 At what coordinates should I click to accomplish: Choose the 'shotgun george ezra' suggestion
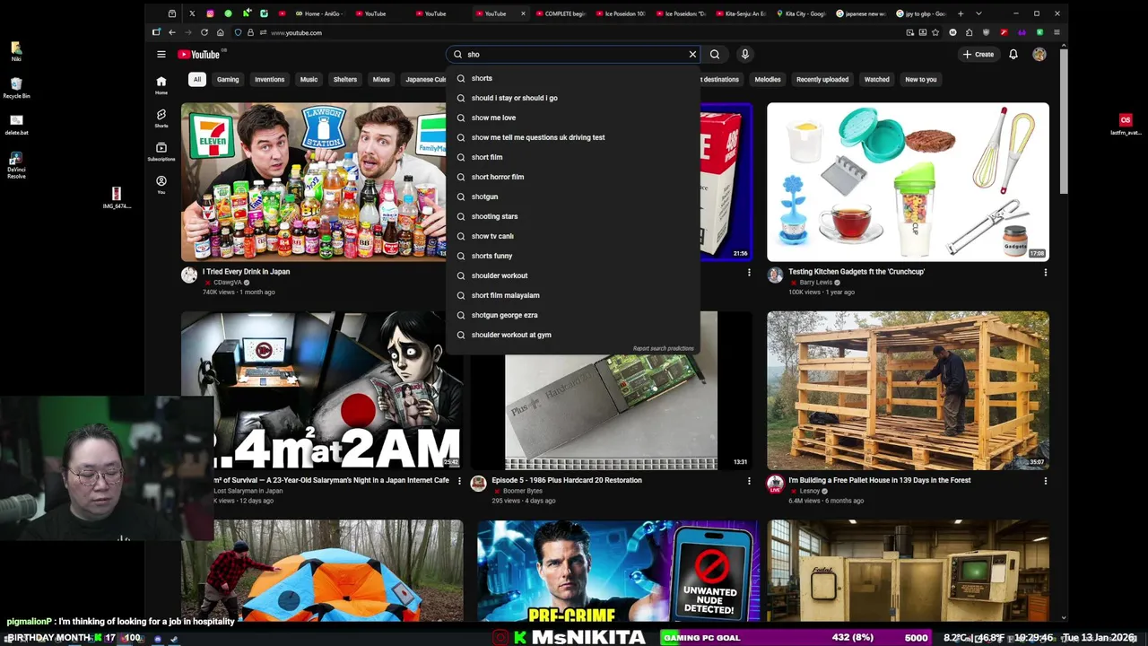click(573, 315)
